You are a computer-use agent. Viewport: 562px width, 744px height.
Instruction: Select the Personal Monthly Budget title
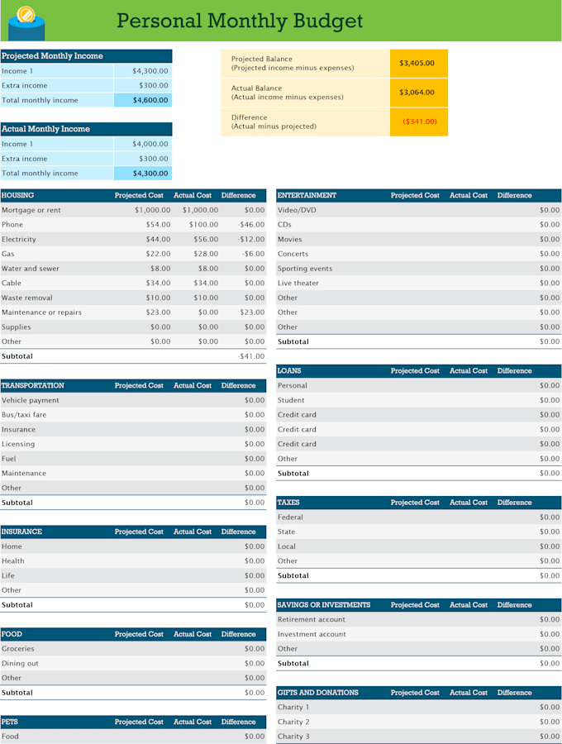click(x=240, y=21)
